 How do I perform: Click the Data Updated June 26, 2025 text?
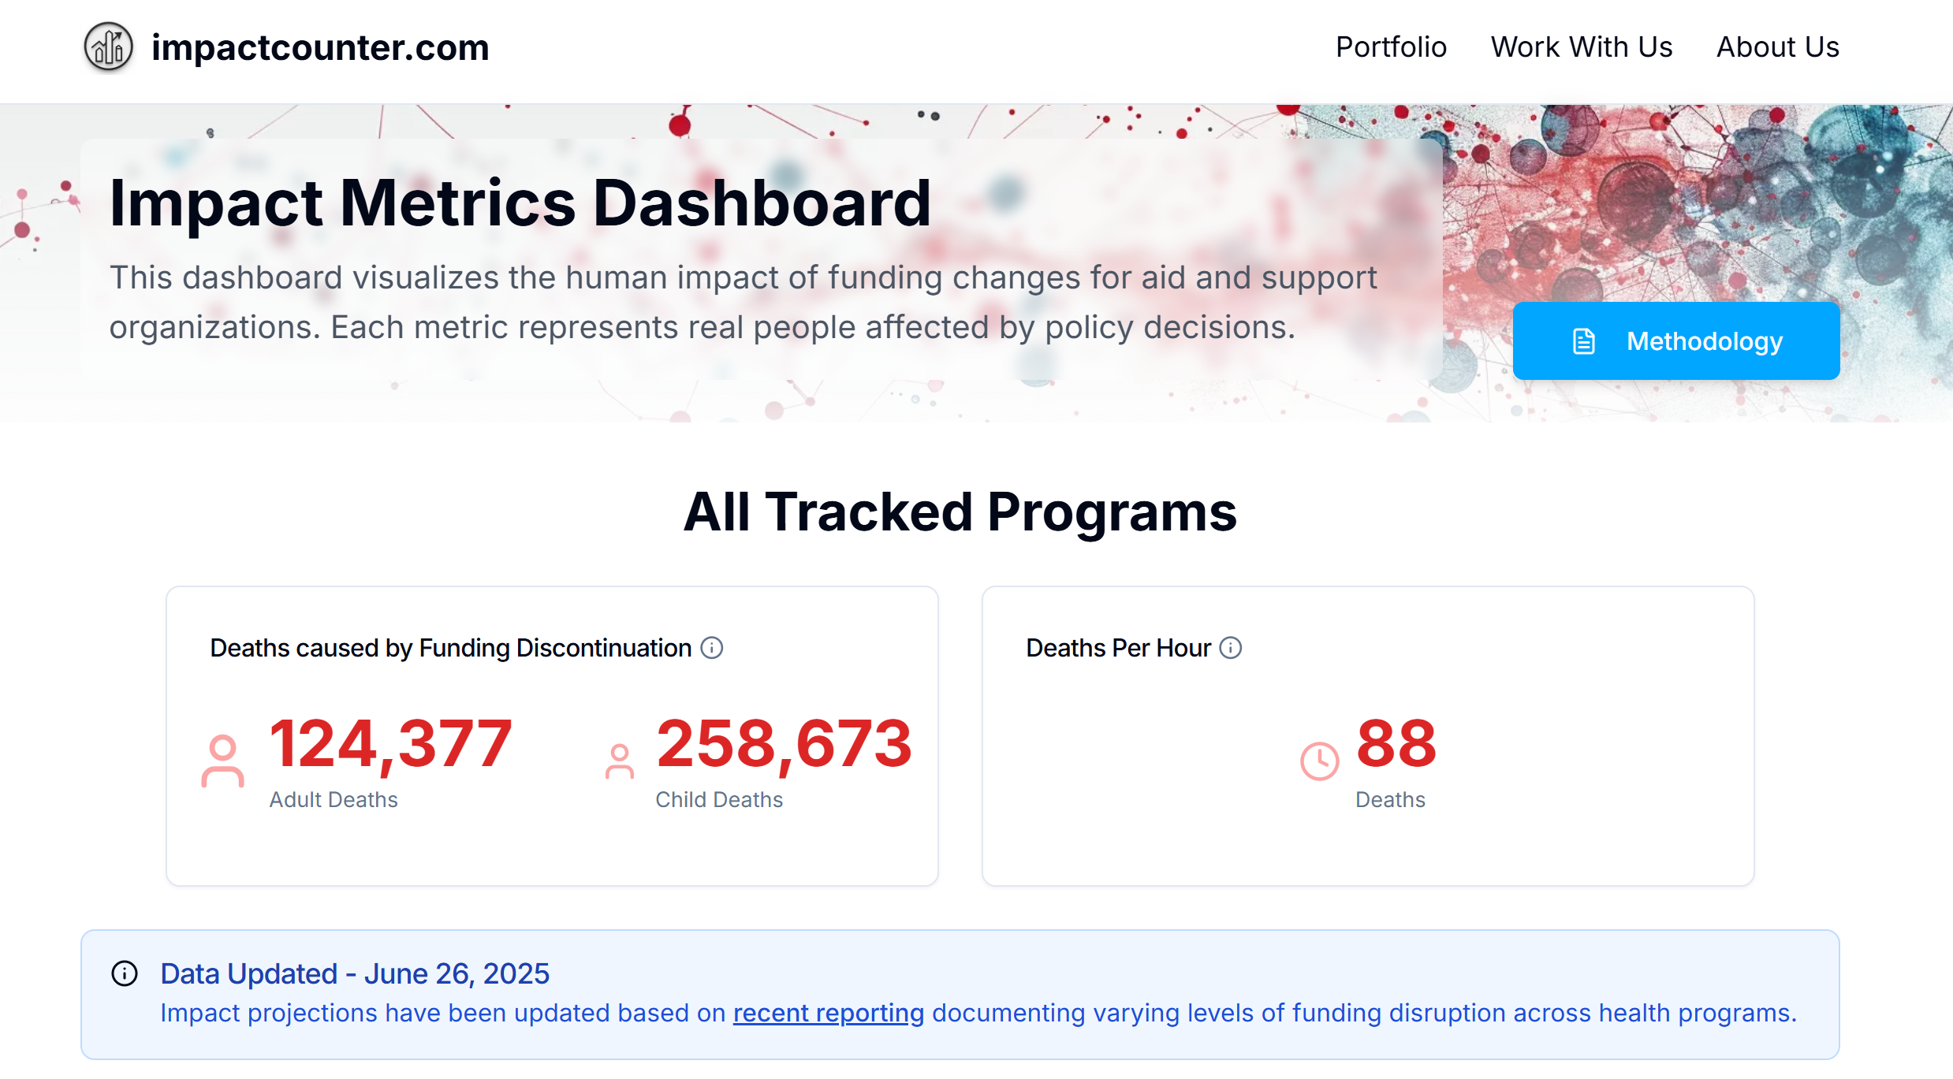[x=355, y=974]
